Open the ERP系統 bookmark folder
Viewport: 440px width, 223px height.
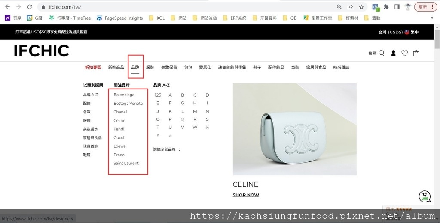(x=235, y=18)
